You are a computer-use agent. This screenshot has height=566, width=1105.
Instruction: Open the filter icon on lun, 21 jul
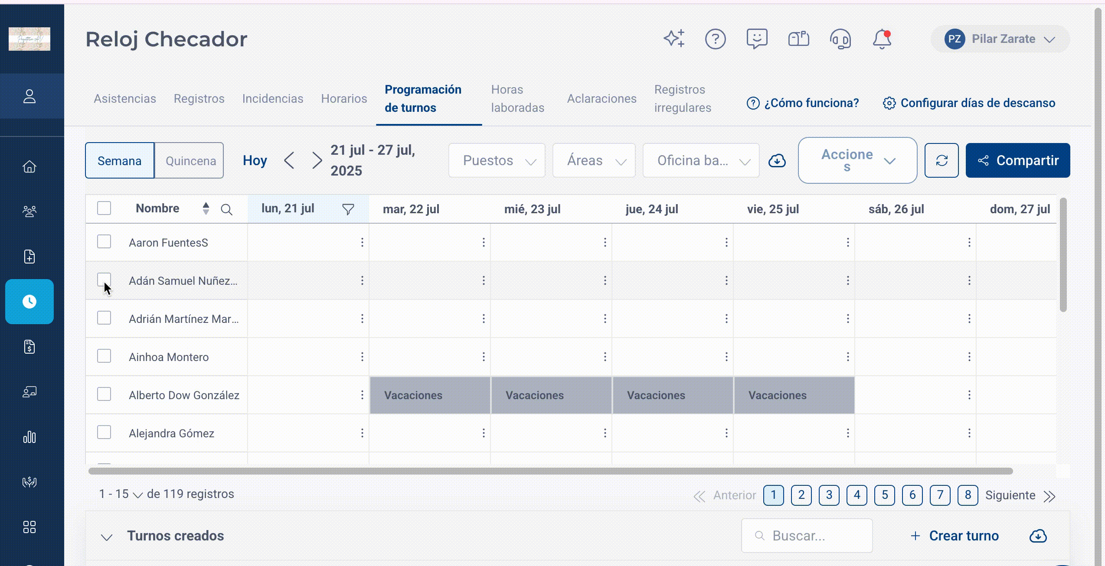point(348,209)
